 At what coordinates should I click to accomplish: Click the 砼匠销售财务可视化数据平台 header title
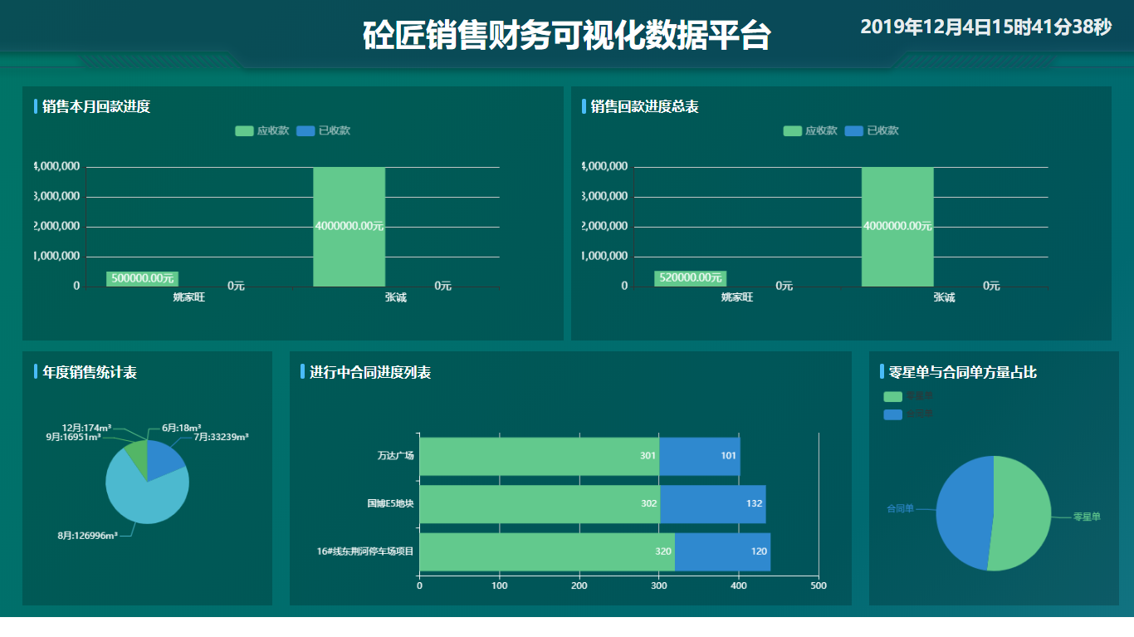click(567, 35)
